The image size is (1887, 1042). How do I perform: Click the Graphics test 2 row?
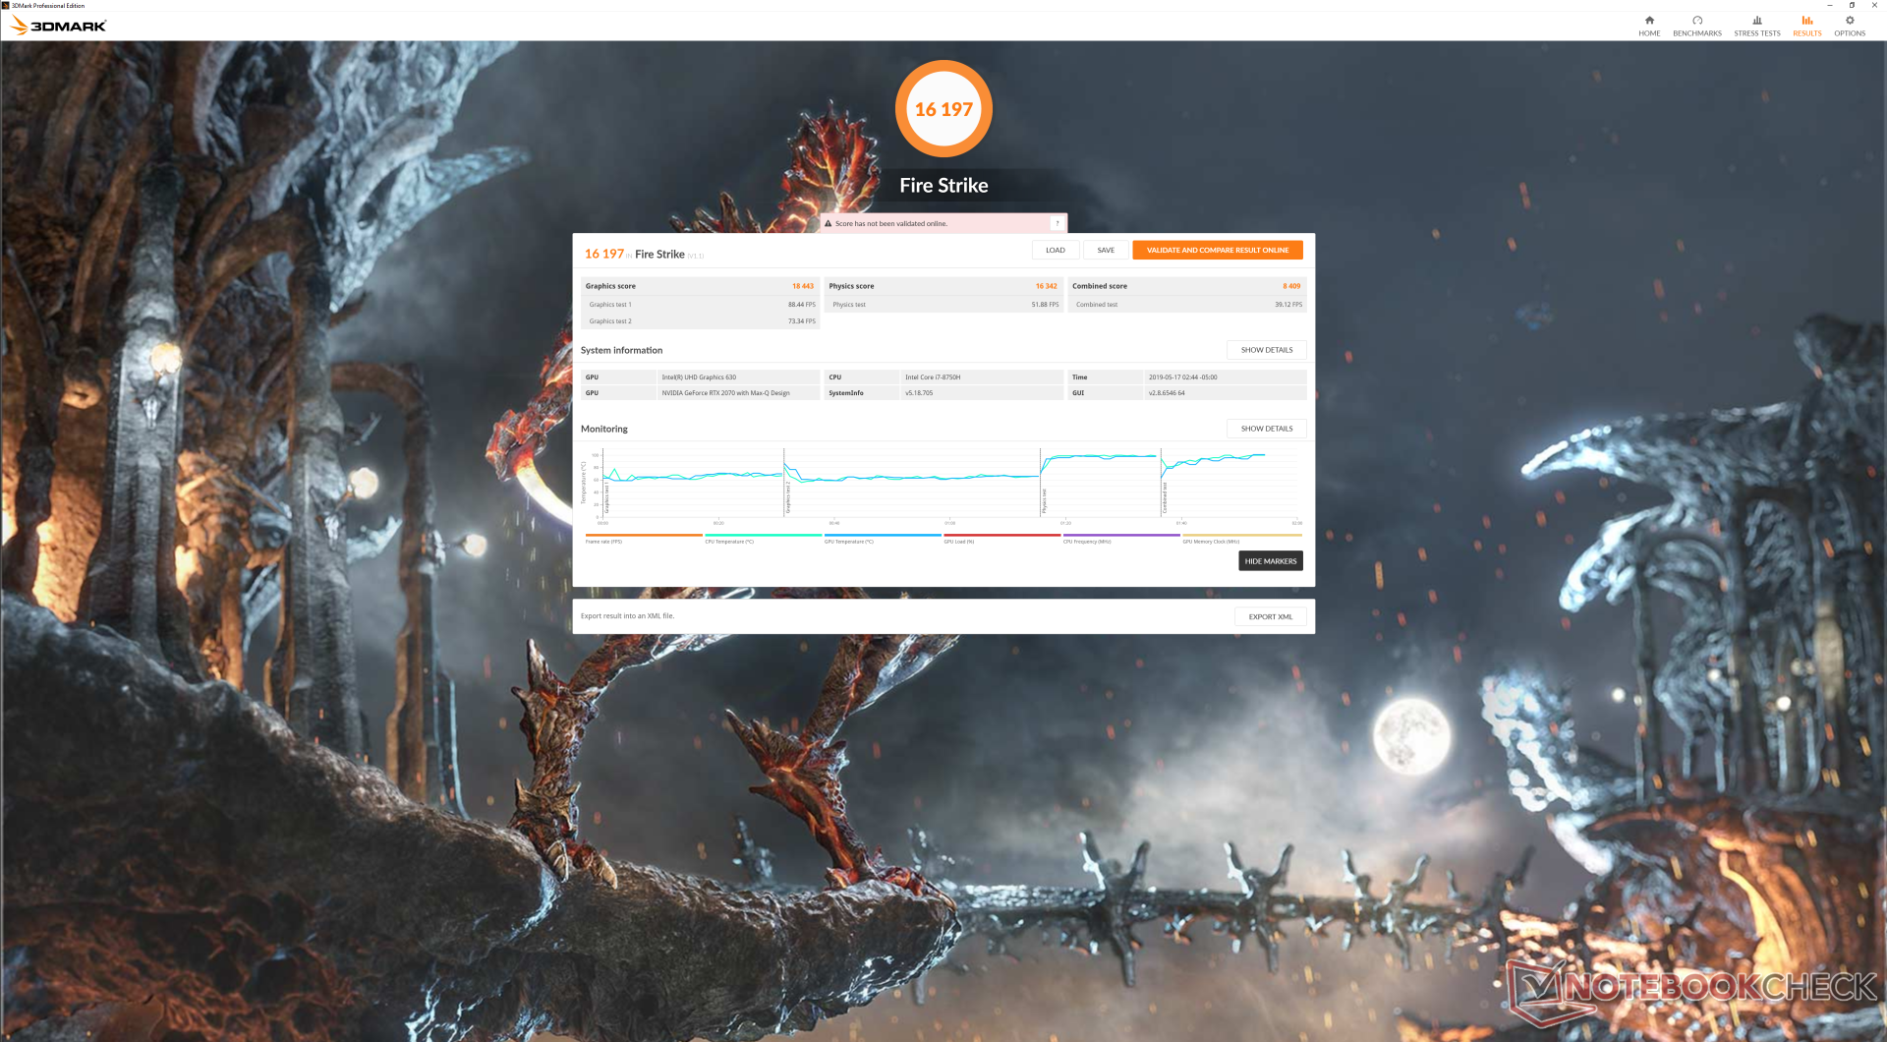pyautogui.click(x=702, y=321)
